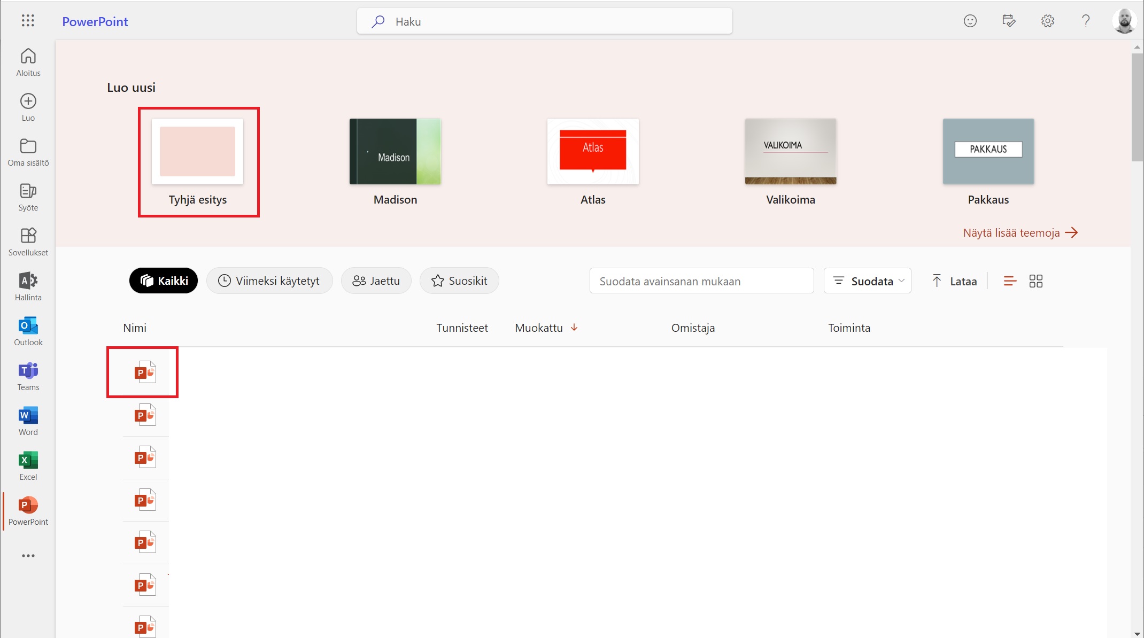Screen dimensions: 1144x638
Task: Switch to grid view layout
Action: [1036, 281]
